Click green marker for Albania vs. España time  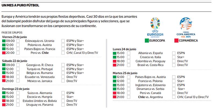tap(115, 53)
